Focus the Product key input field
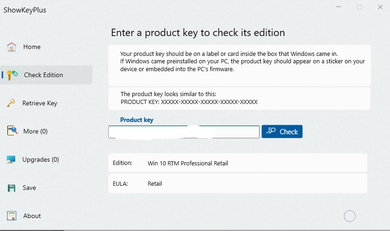Viewport: 390px width, 231px height. click(184, 132)
